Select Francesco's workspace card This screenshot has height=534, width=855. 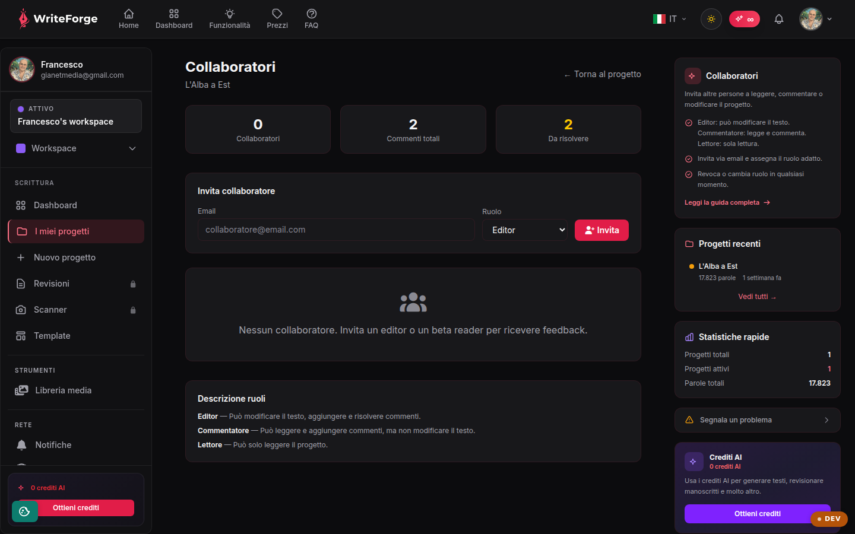[76, 116]
